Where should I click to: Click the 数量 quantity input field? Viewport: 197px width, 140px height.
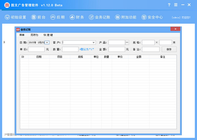coord(70,49)
